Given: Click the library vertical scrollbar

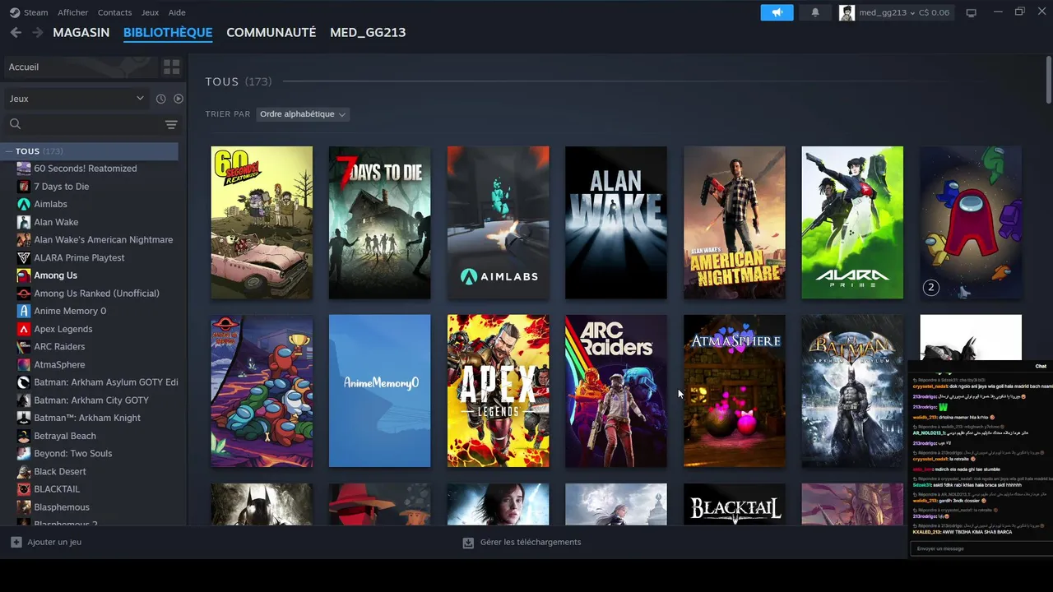Looking at the screenshot, I should click(x=1048, y=81).
